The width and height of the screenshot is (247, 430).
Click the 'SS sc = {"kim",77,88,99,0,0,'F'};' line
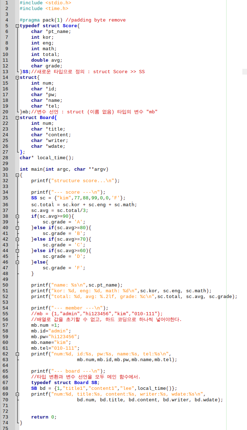click(x=79, y=198)
